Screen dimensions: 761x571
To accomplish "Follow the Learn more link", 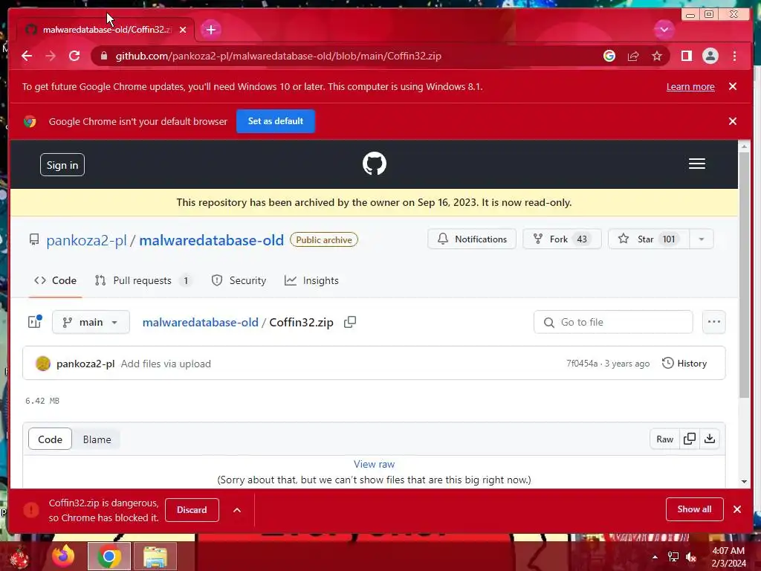I will pos(690,86).
